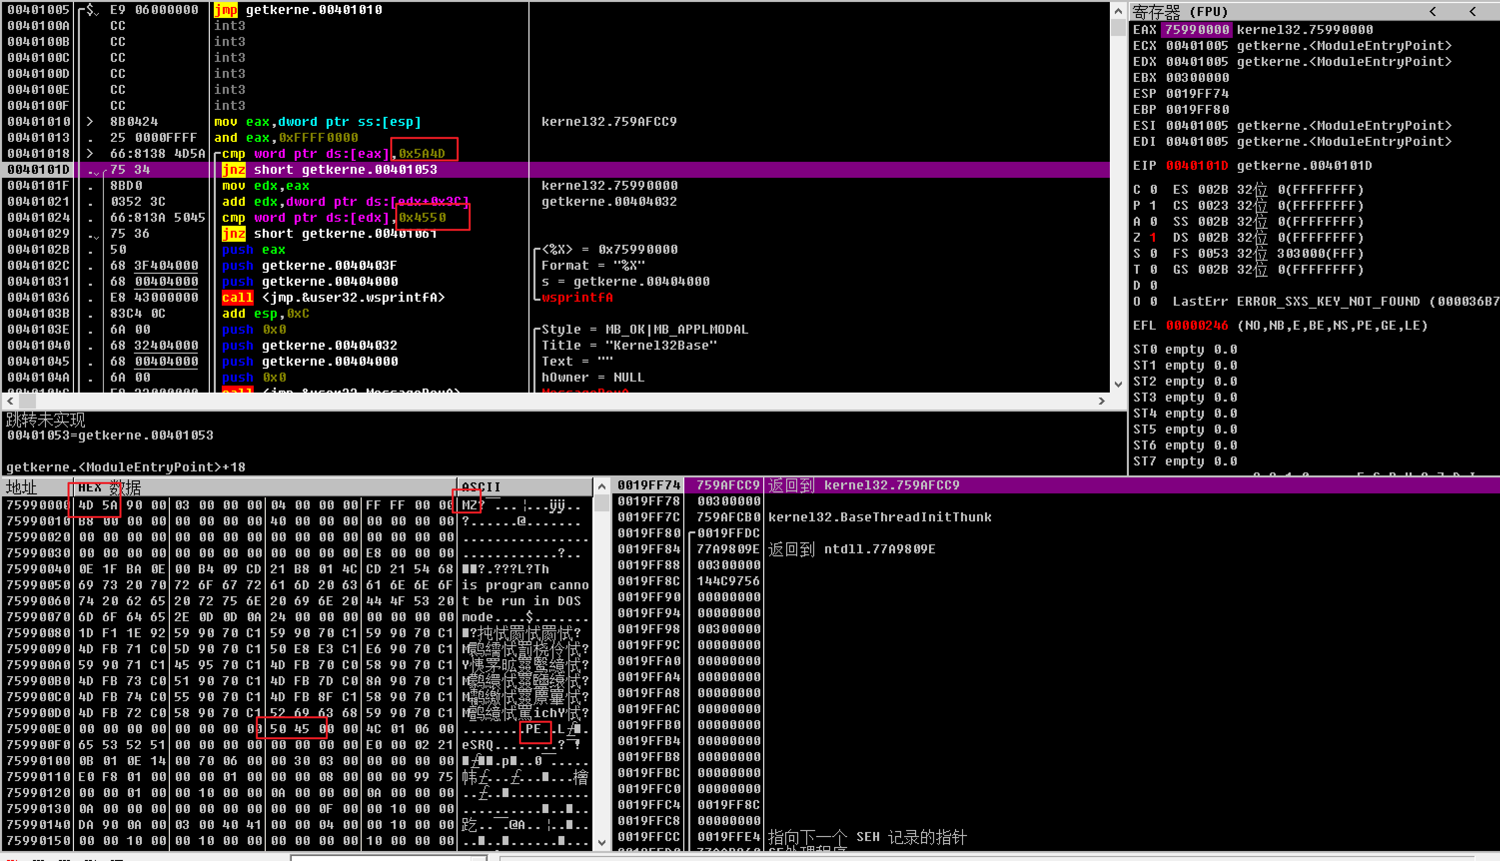The width and height of the screenshot is (1500, 861).
Task: Select the 'cmp word ptr ds:[eax],0x5A4D' row
Action: click(x=556, y=153)
